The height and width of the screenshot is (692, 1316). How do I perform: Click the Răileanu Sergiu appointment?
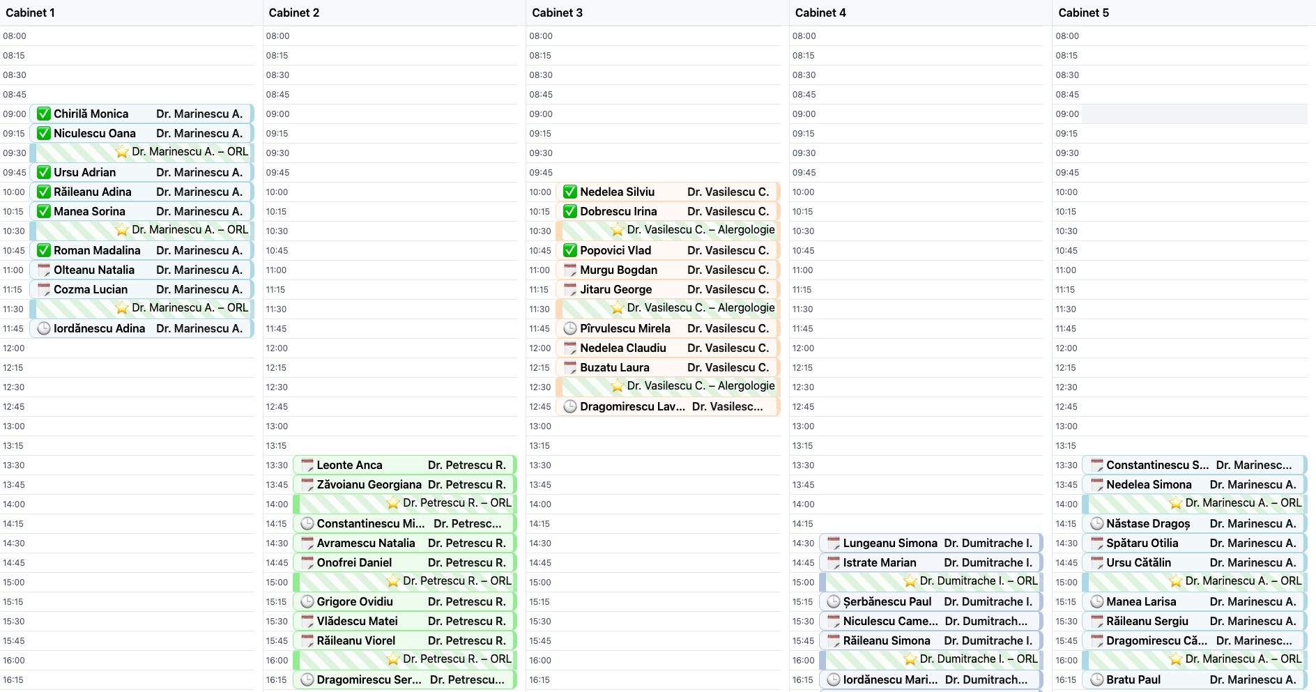1195,621
